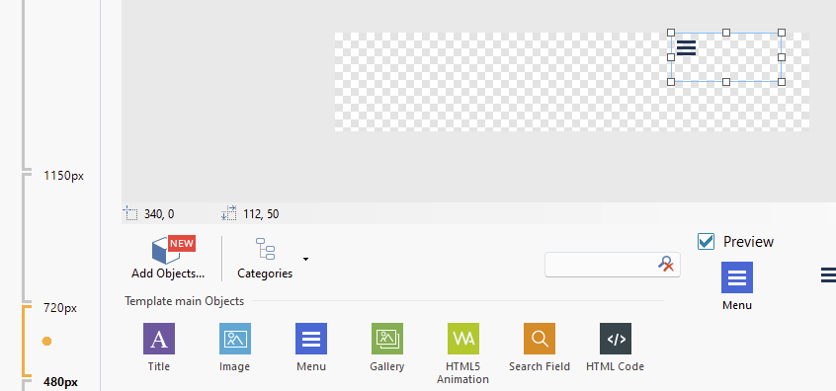Select the Gallery object icon
Image resolution: width=836 pixels, height=391 pixels.
387,339
